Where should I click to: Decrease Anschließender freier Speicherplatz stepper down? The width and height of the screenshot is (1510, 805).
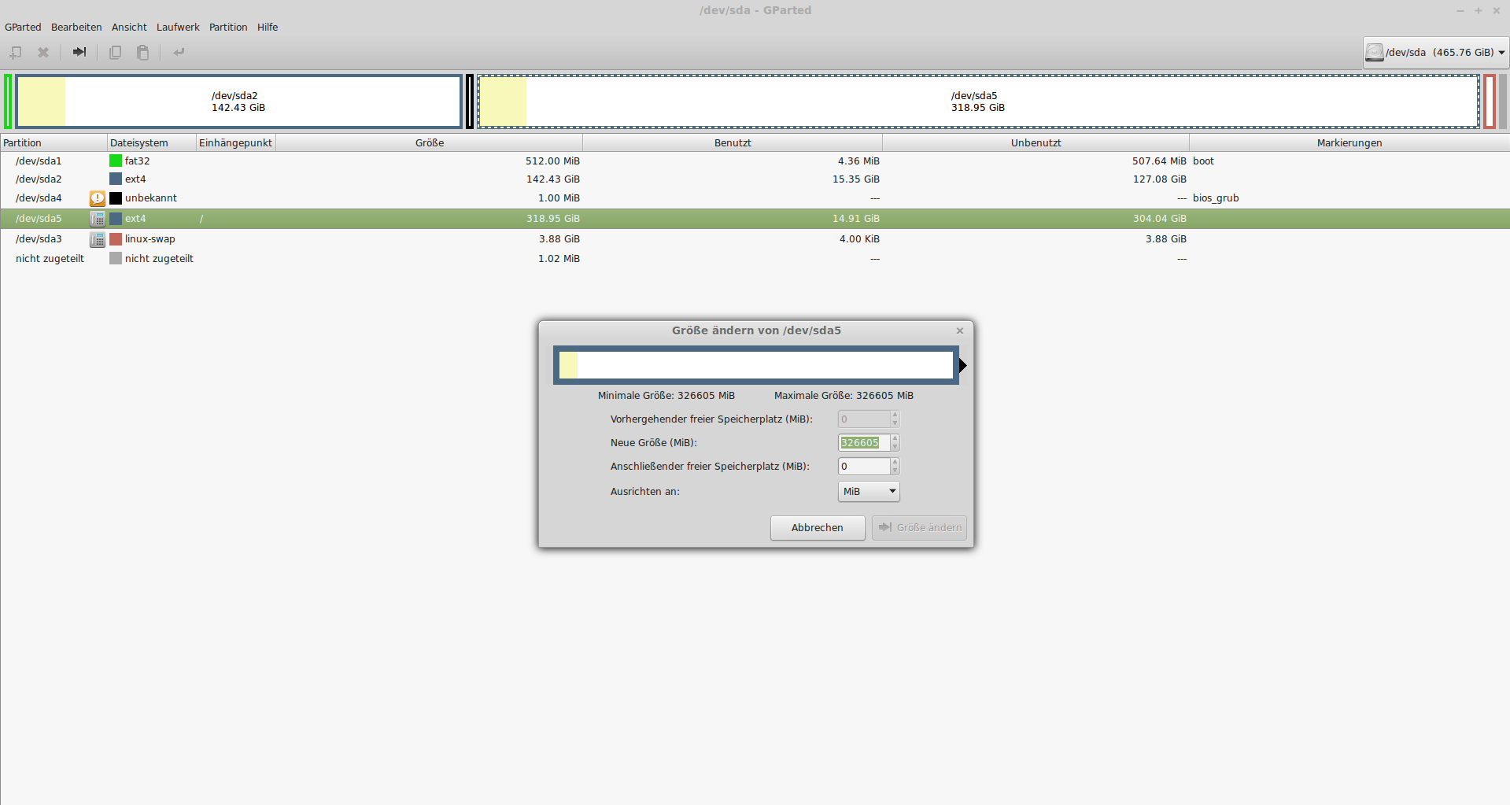pyautogui.click(x=895, y=471)
